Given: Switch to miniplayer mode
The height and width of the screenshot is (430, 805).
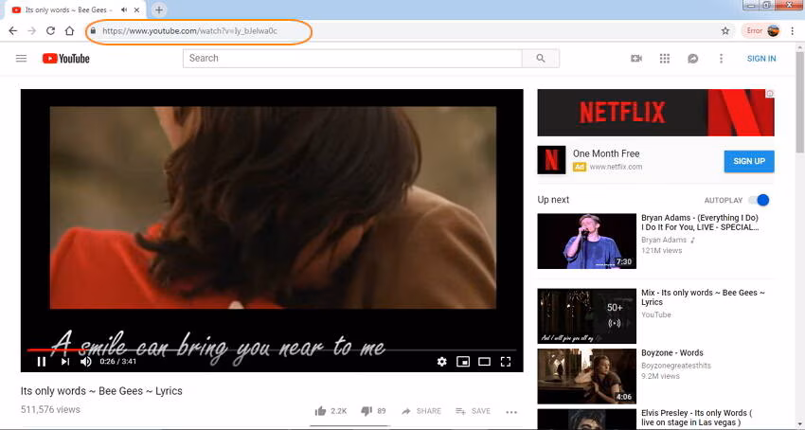Looking at the screenshot, I should pyautogui.click(x=463, y=362).
